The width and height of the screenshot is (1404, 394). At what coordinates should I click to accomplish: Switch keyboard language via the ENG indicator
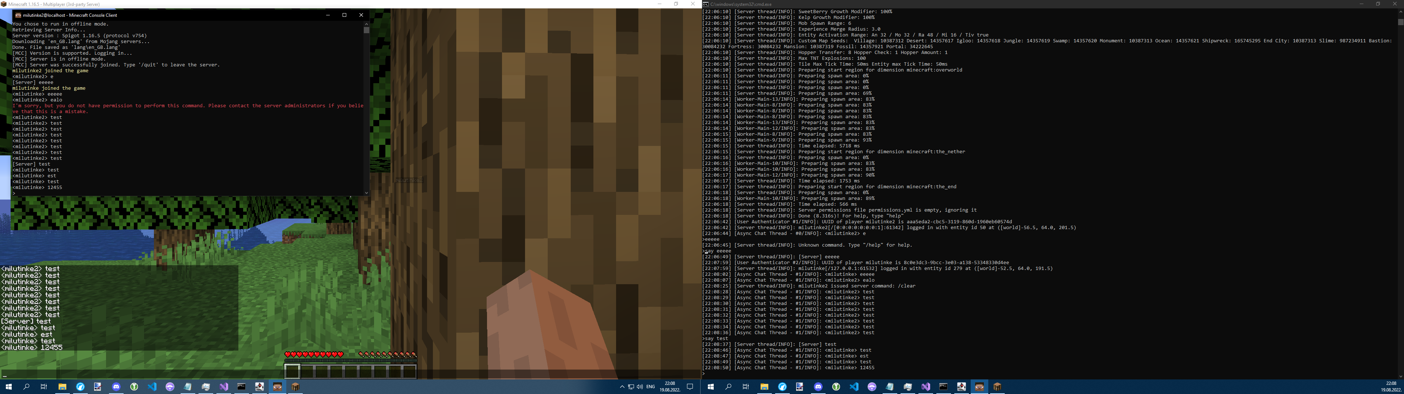pyautogui.click(x=650, y=387)
